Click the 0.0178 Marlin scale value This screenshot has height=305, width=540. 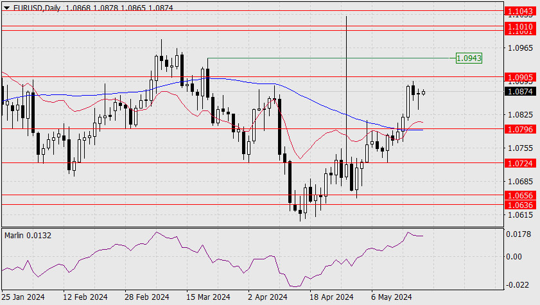518,234
